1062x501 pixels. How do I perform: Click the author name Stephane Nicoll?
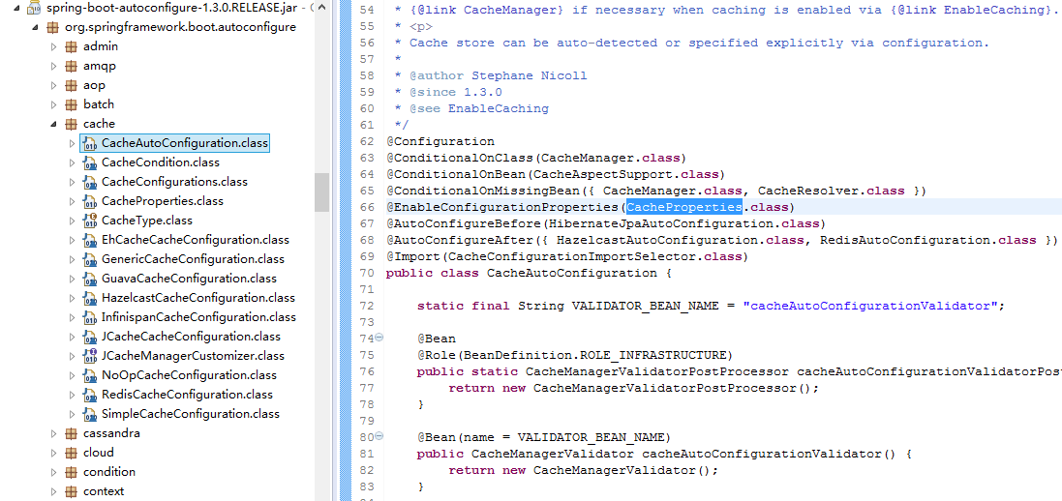pyautogui.click(x=529, y=75)
